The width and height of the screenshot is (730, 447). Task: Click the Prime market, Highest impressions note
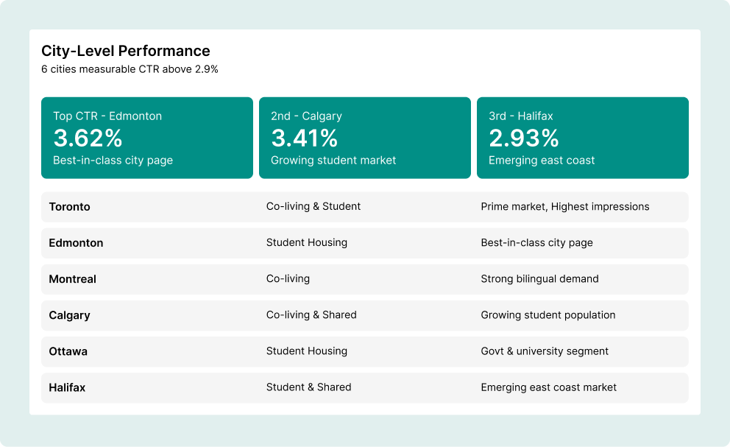(x=565, y=207)
